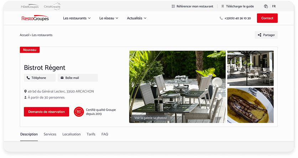Open the terrace with umbrellas thumbnail

pos(251,68)
